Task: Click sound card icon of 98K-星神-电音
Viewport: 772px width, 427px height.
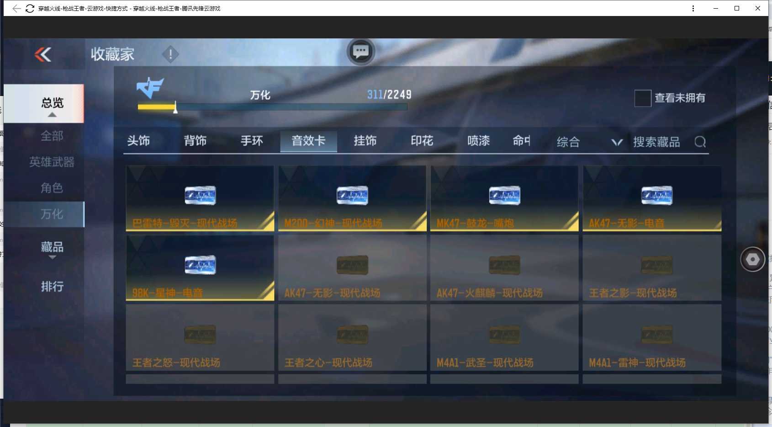Action: coord(200,265)
